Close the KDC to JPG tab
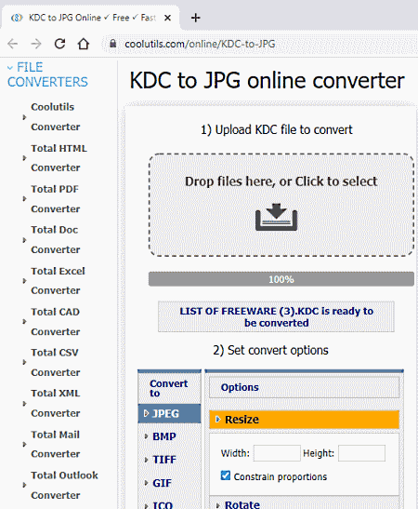The width and height of the screenshot is (418, 509). pyautogui.click(x=167, y=18)
